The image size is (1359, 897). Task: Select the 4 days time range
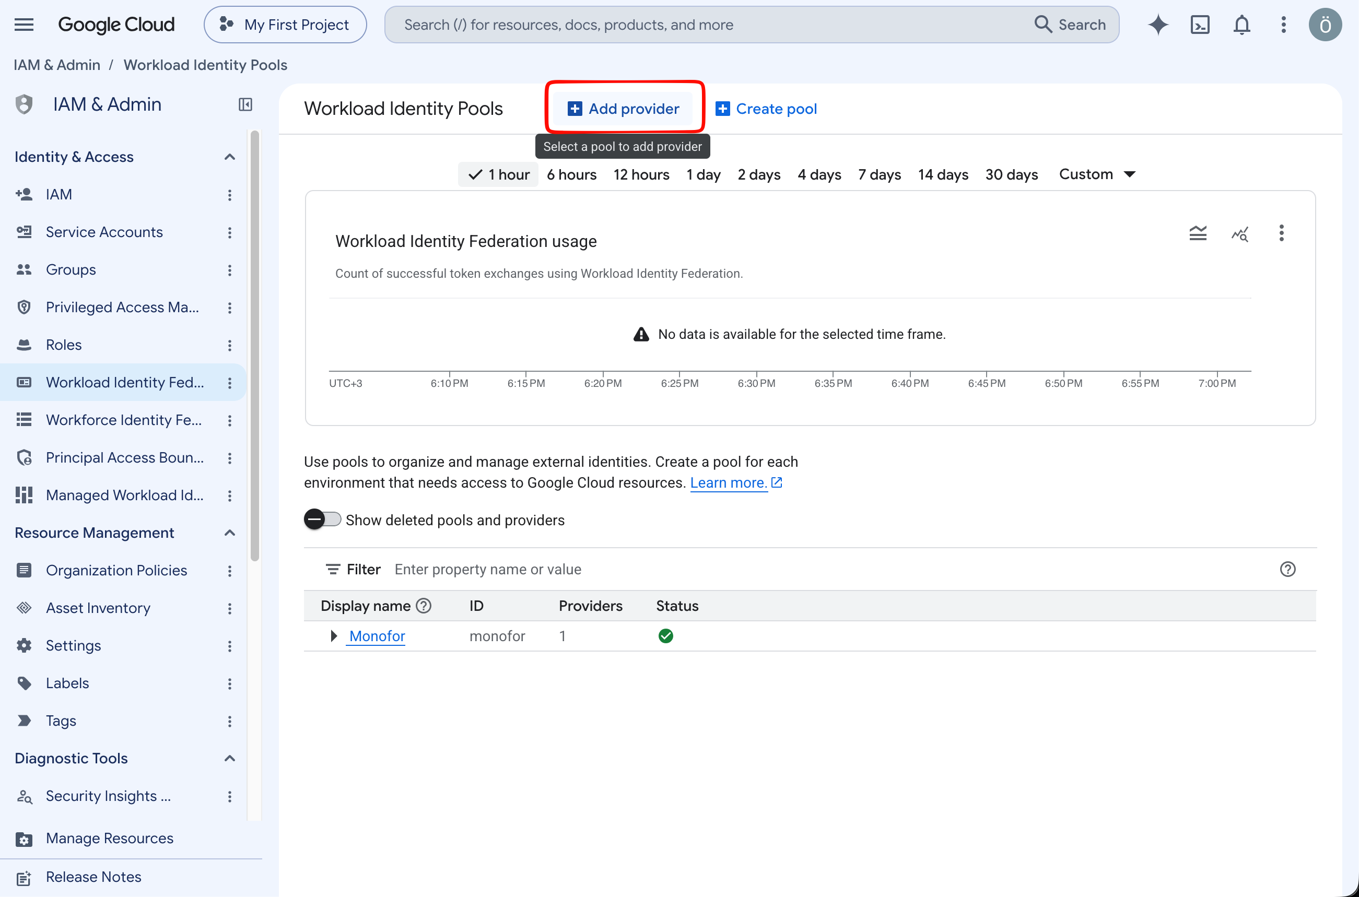coord(819,174)
